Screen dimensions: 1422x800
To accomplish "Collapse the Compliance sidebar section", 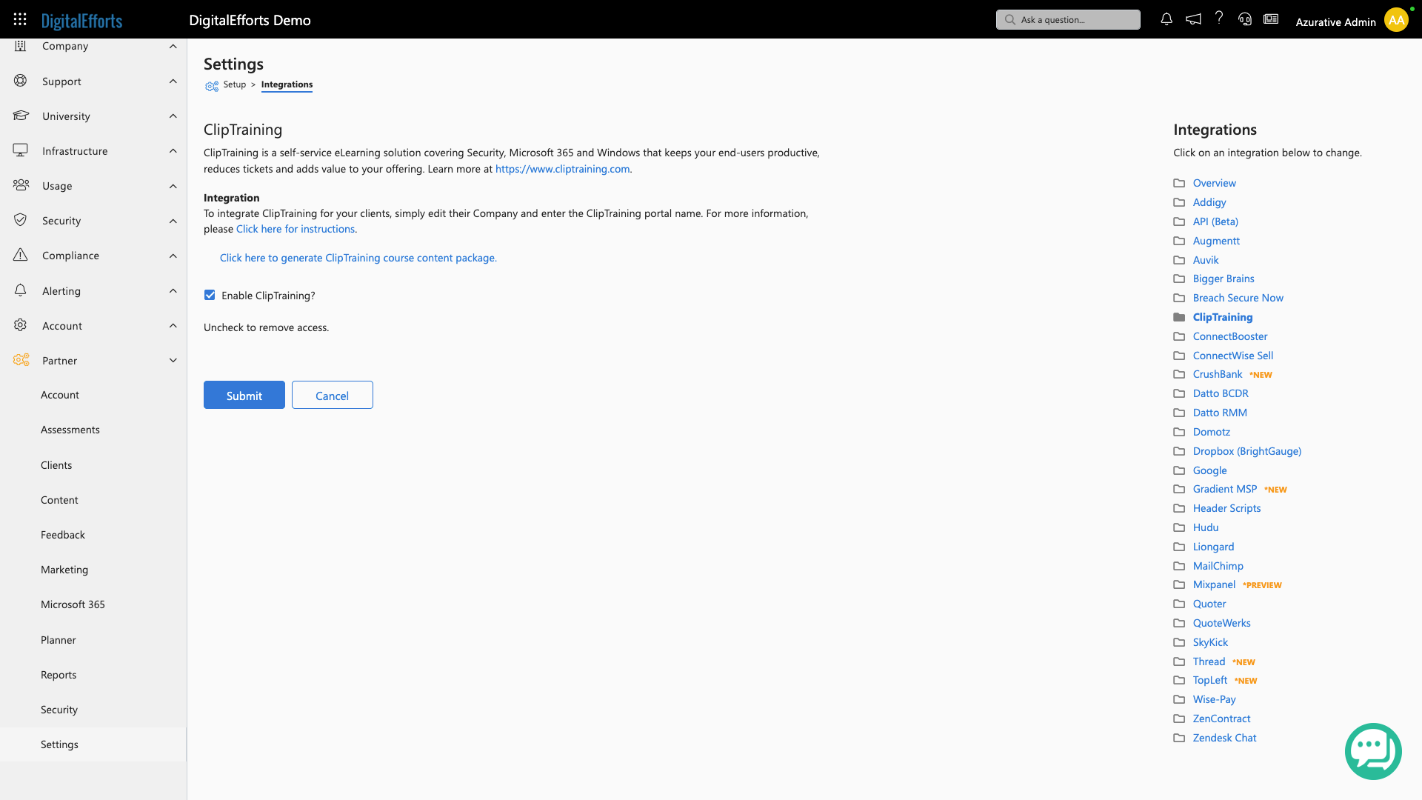I will coord(173,256).
